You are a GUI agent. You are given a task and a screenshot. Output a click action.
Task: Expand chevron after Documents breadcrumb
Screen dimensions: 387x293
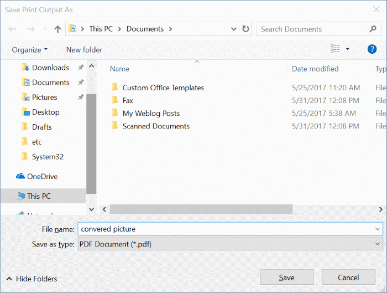[170, 29]
